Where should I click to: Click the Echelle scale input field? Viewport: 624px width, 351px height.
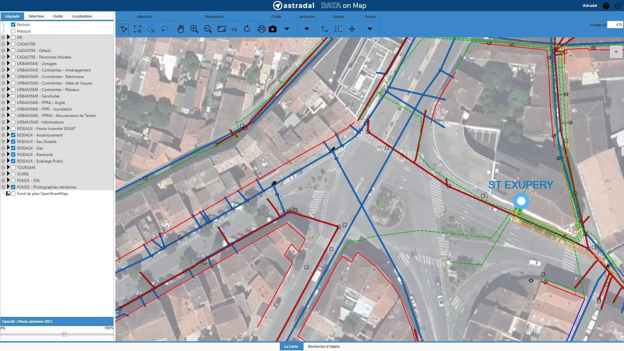click(x=615, y=25)
